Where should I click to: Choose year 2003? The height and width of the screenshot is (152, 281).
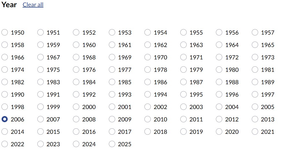coord(183,107)
